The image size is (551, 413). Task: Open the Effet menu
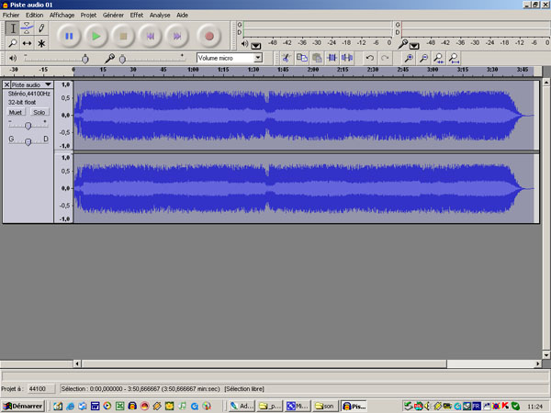pos(136,16)
